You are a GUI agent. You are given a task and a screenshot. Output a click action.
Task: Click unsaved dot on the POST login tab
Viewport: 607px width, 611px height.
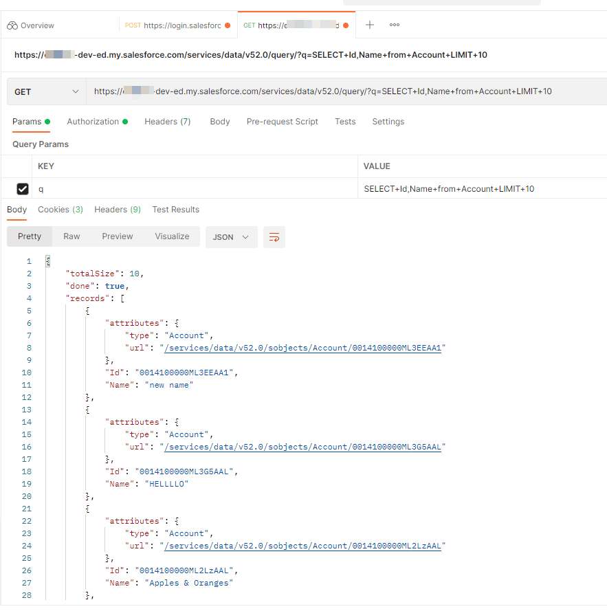228,25
